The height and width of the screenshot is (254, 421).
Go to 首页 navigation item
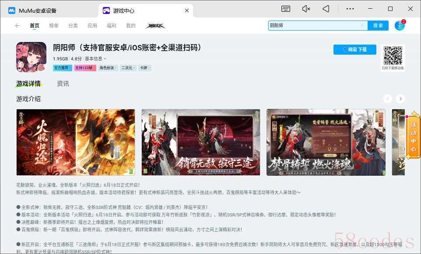pos(35,25)
